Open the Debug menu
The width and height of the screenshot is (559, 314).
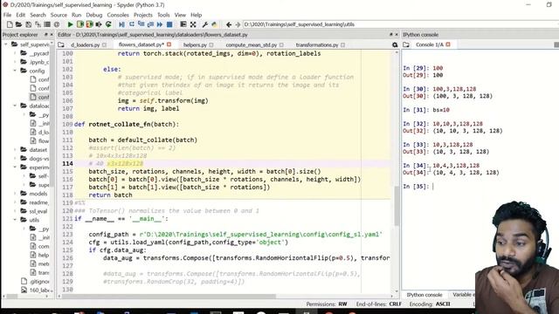94,15
